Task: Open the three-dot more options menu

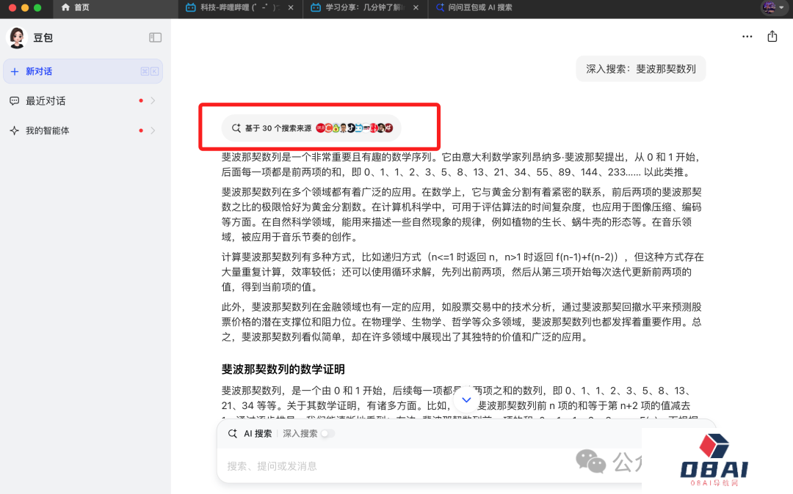Action: pyautogui.click(x=747, y=37)
